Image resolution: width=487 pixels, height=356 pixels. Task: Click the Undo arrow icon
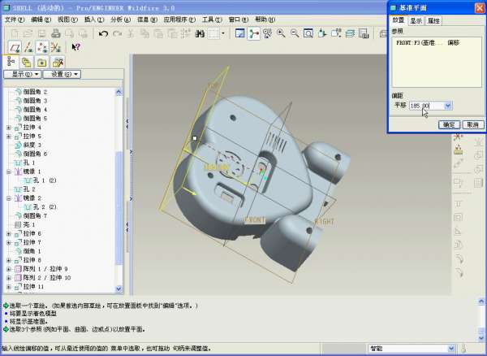pyautogui.click(x=103, y=33)
